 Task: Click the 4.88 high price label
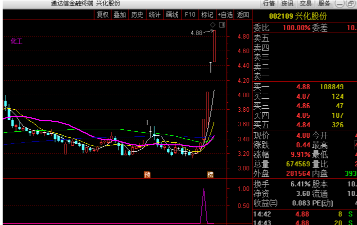click(196, 33)
